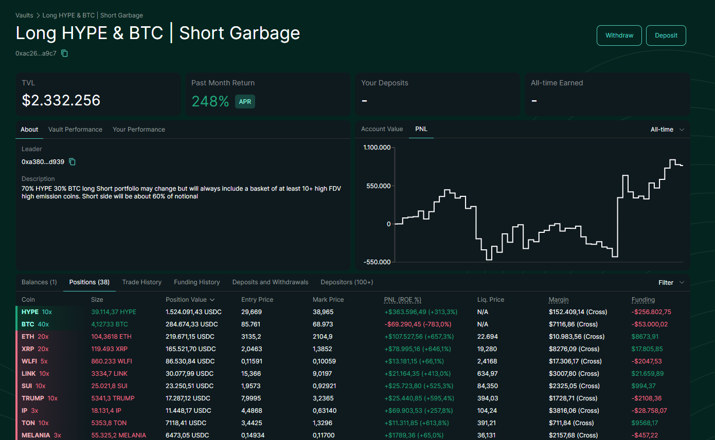Click the TVL value $2.332.256
This screenshot has height=440, width=715.
tap(61, 100)
